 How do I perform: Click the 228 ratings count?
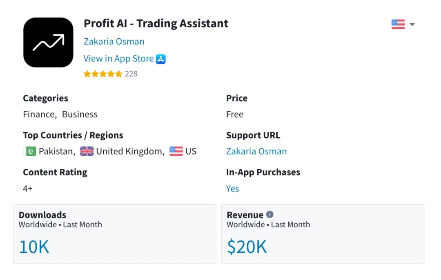pyautogui.click(x=131, y=74)
